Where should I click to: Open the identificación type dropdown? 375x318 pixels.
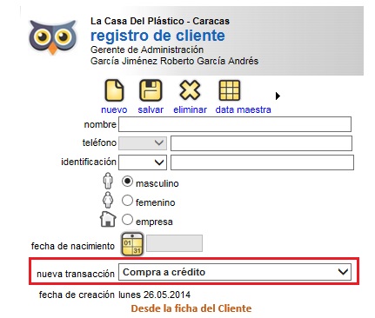[143, 162]
